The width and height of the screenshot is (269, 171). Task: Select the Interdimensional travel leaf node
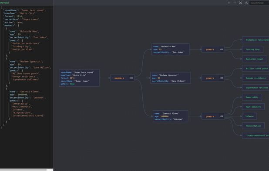pyautogui.click(x=256, y=135)
